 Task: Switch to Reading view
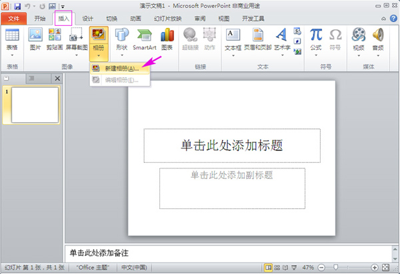coord(285,267)
